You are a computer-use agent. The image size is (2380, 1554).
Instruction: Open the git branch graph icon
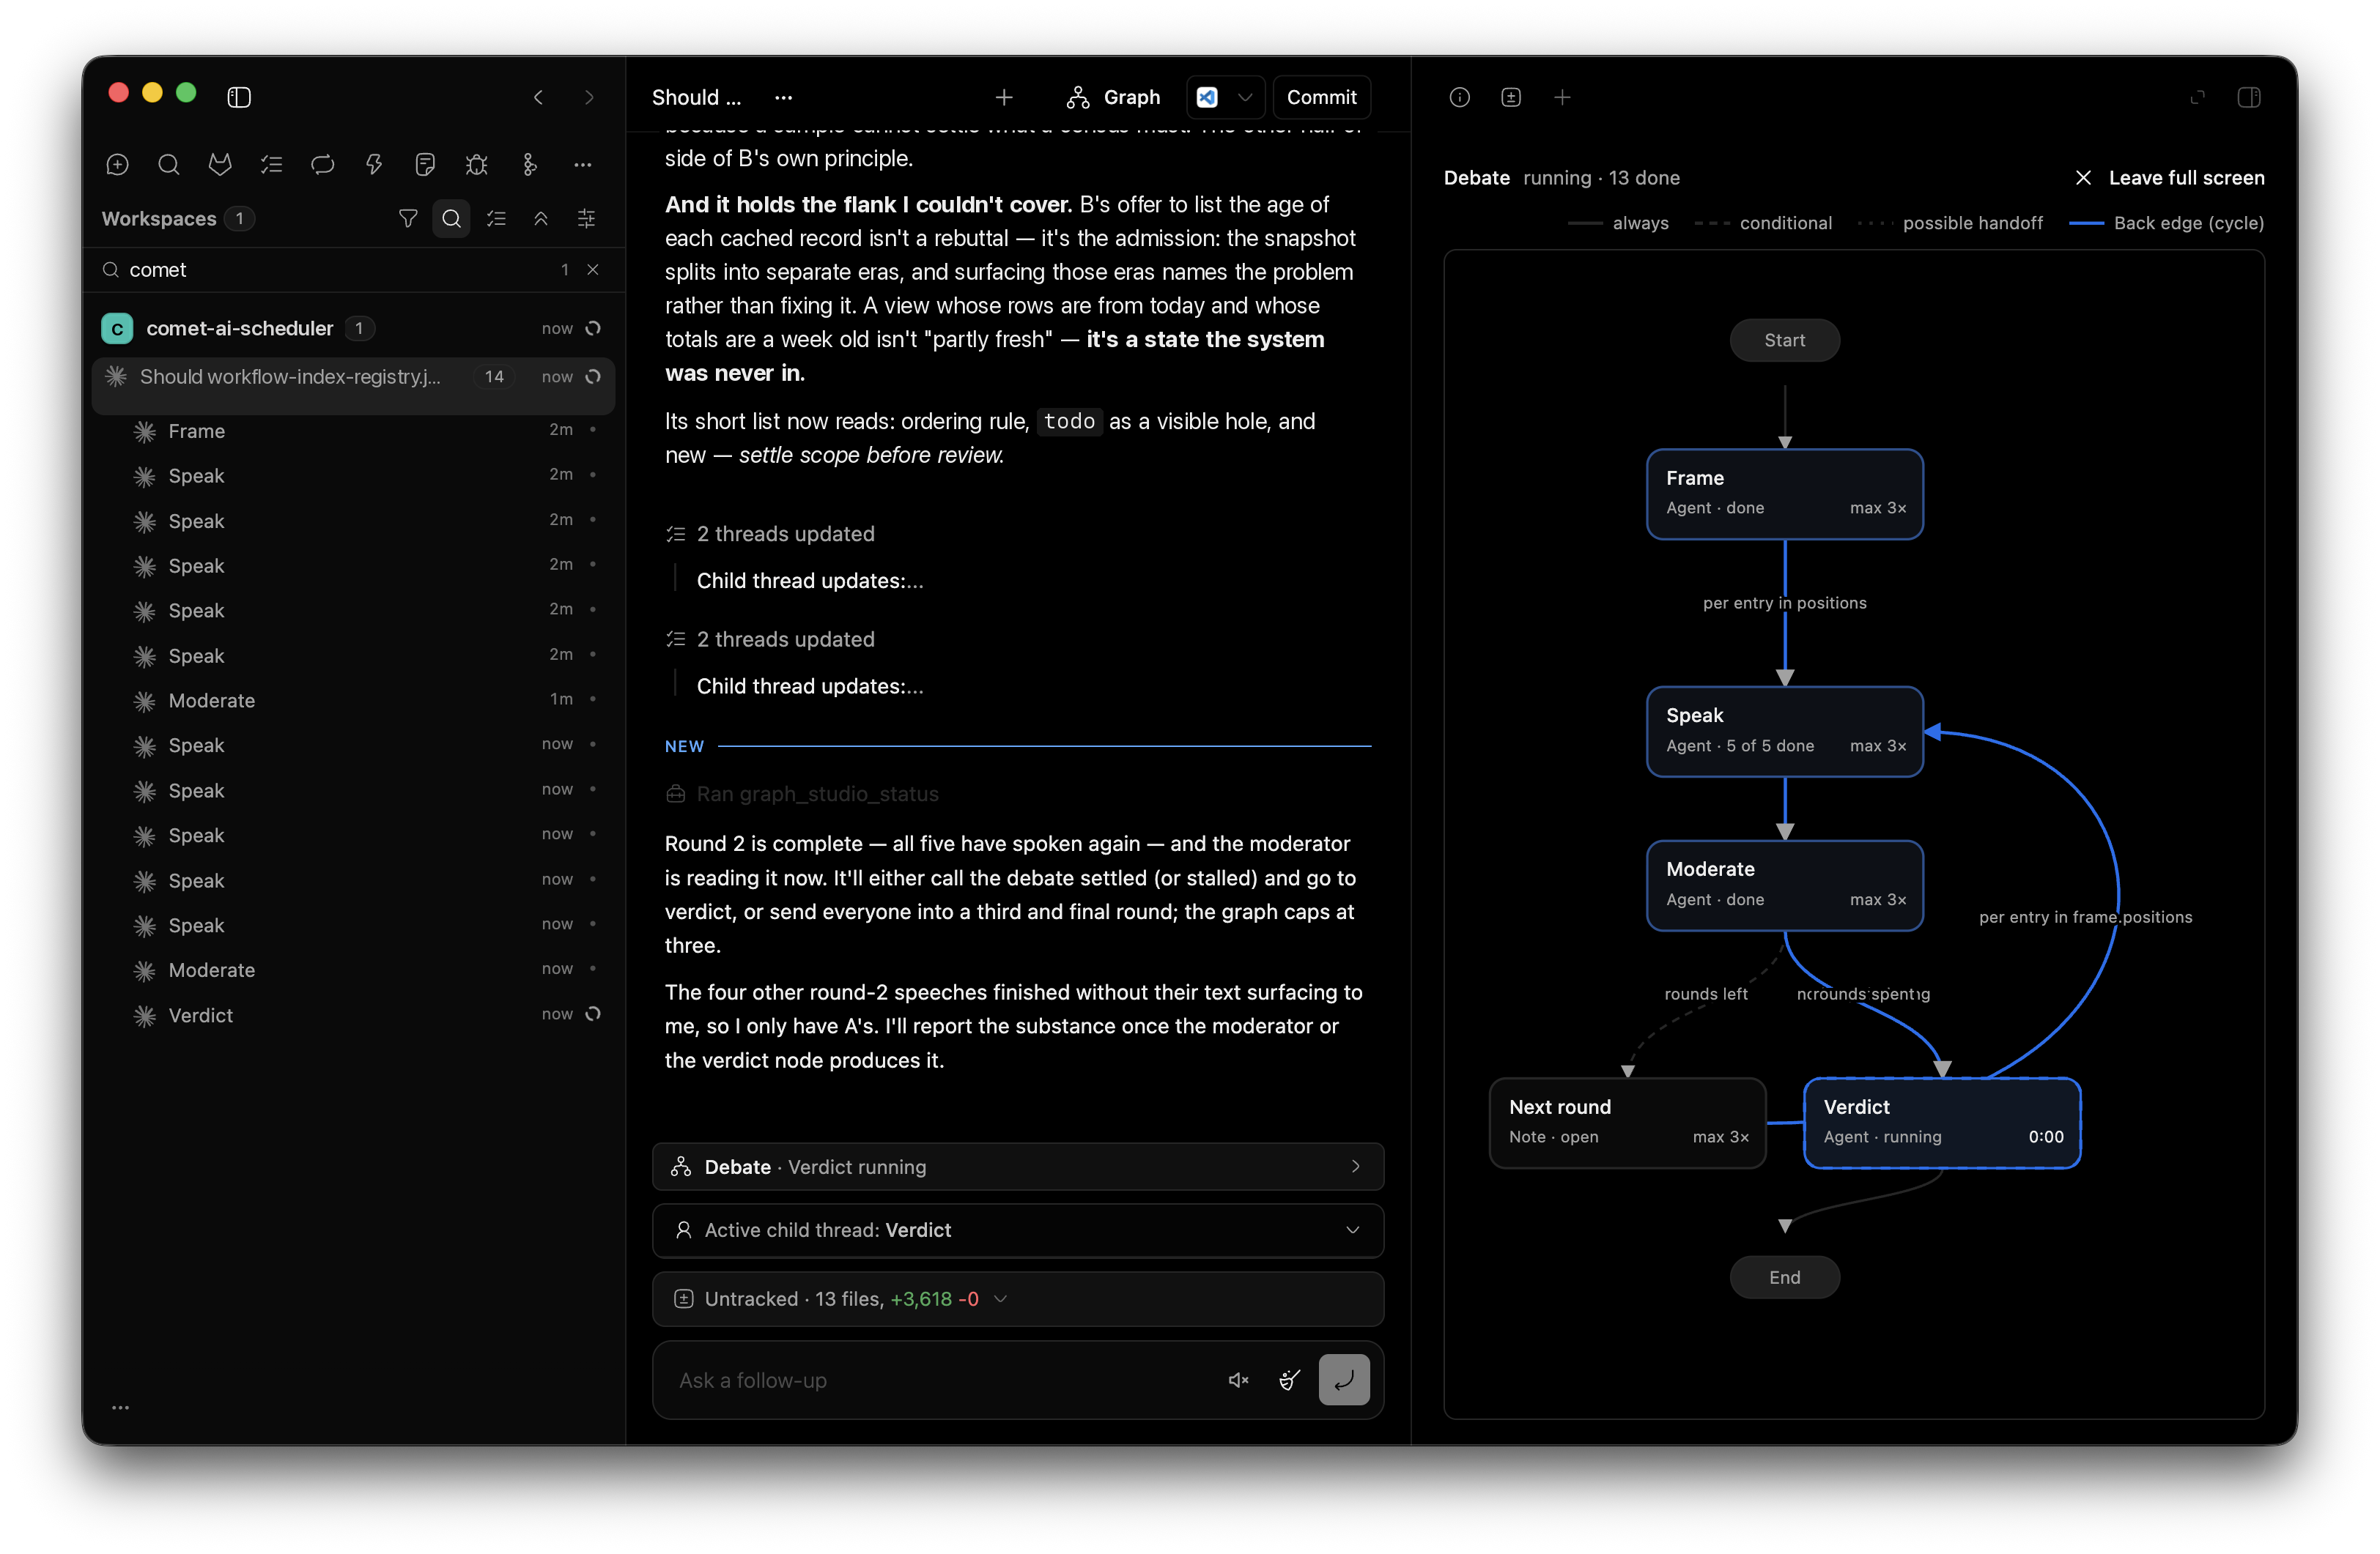coord(529,164)
